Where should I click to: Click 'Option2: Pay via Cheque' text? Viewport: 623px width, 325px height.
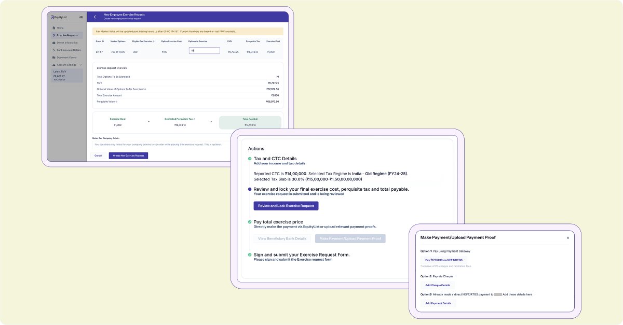[437, 276]
